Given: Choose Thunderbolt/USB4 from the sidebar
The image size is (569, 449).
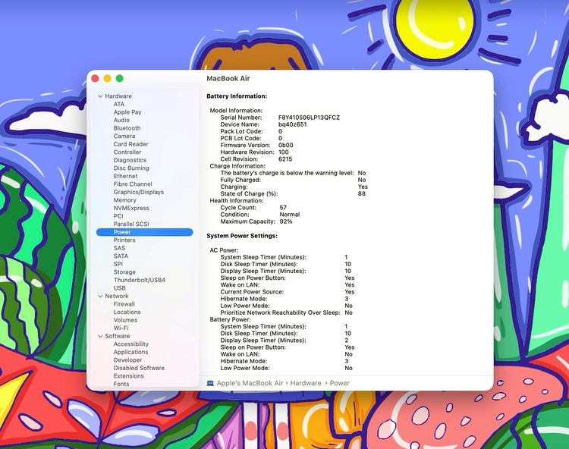Looking at the screenshot, I should coord(139,280).
